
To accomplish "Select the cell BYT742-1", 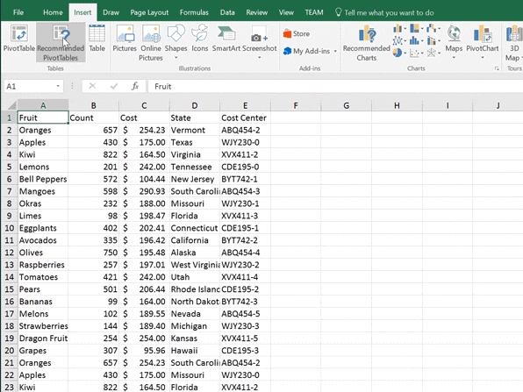I will pyautogui.click(x=245, y=179).
